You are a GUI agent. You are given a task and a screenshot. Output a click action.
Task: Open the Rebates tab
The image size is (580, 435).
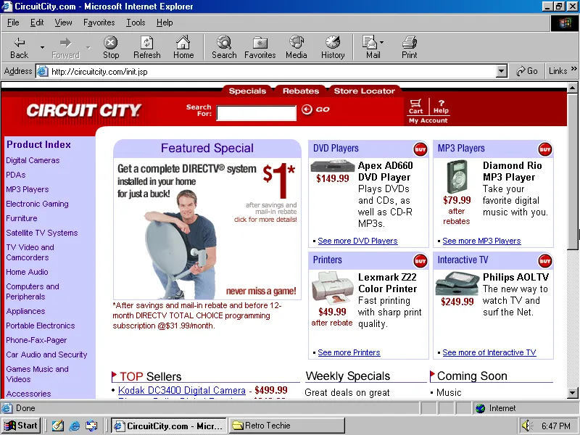300,91
